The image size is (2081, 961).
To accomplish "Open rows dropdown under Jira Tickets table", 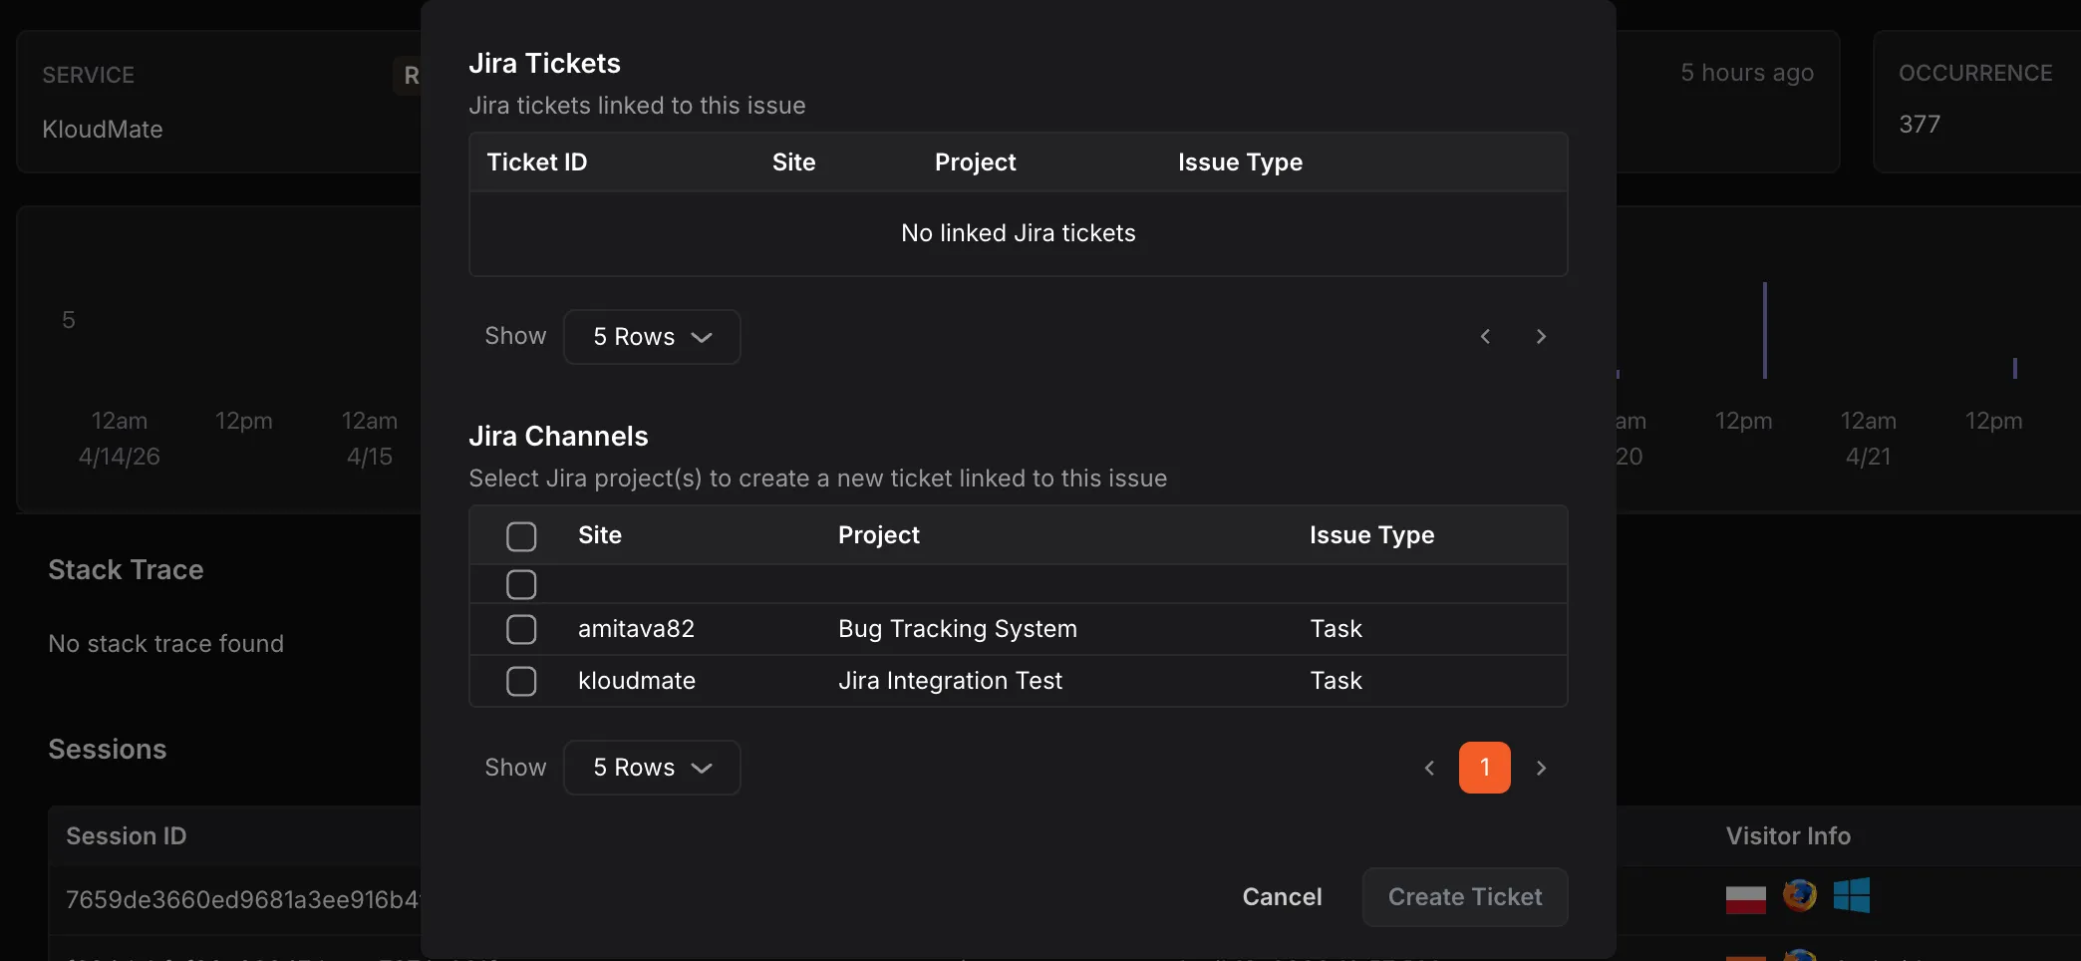I will click(x=652, y=337).
